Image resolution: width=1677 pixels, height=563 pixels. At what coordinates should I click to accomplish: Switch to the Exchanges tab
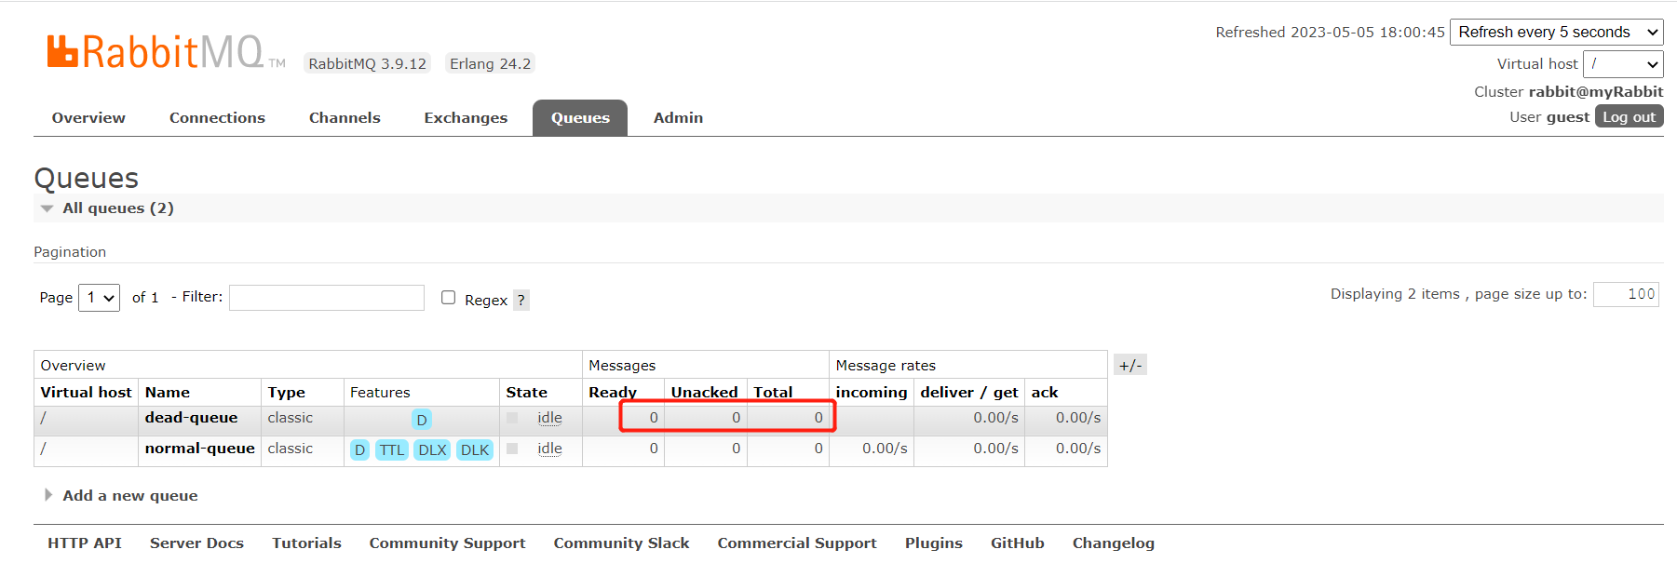466,118
